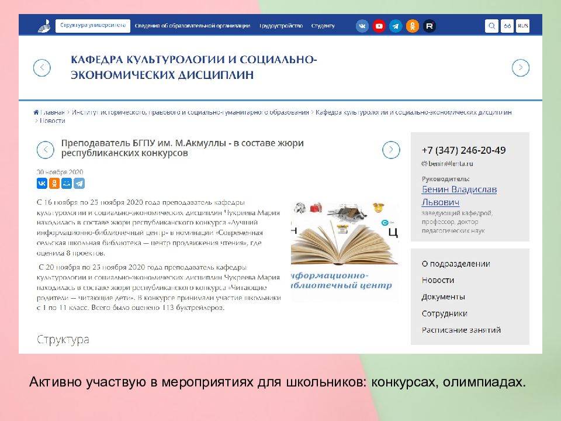Open the Трудоустройство menu item
This screenshot has height=421, width=561.
tap(281, 26)
